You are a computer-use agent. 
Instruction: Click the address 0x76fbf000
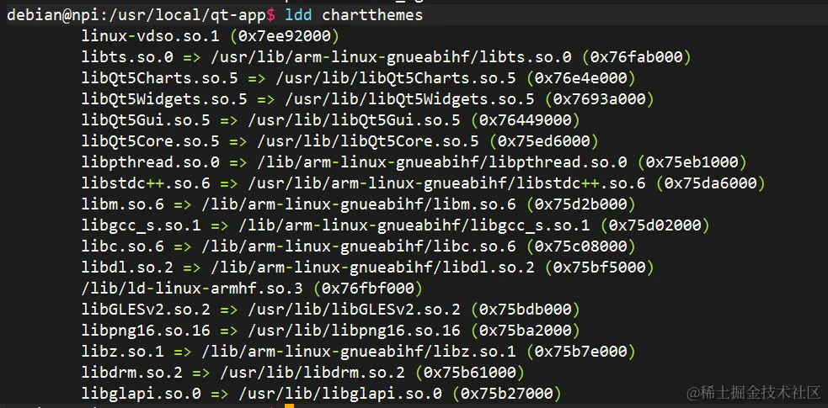click(x=368, y=288)
